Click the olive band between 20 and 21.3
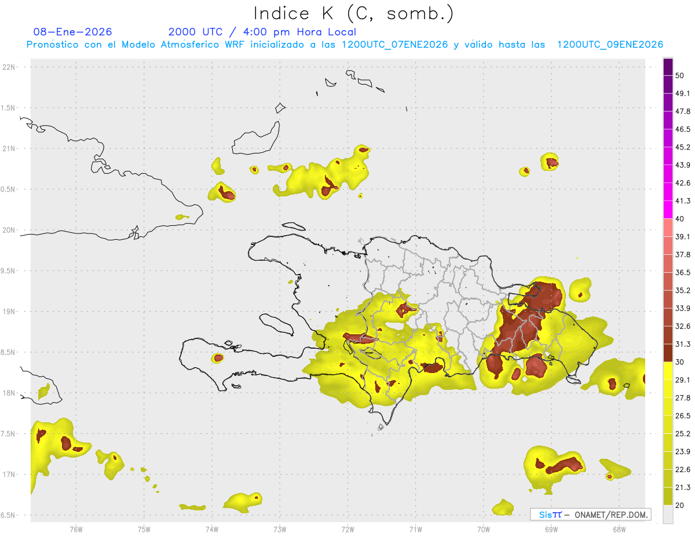This screenshot has width=695, height=537. 668,496
